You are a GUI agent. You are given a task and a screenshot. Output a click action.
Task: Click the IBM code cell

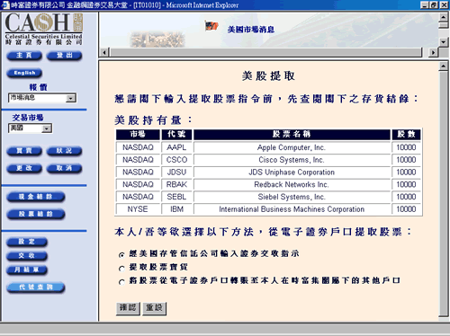click(176, 209)
